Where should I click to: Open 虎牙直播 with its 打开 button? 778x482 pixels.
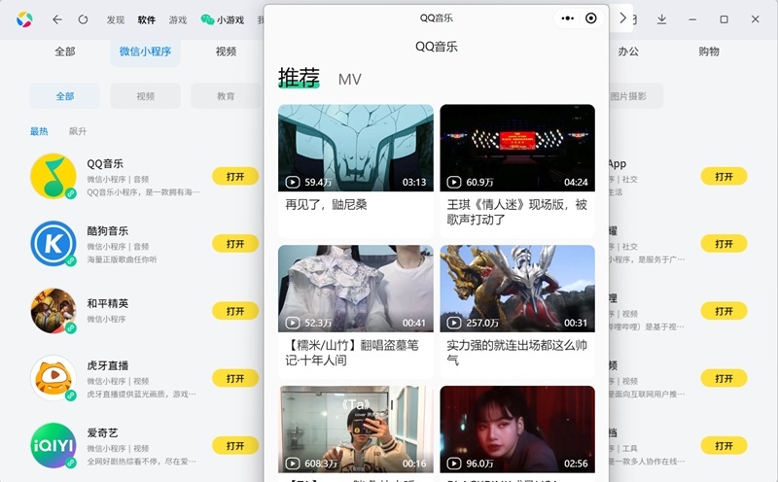[235, 378]
